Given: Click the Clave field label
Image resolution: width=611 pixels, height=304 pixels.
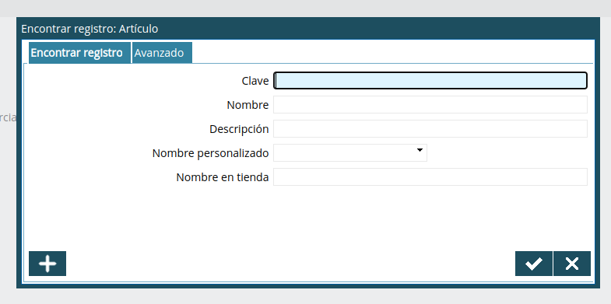Looking at the screenshot, I should click(255, 81).
